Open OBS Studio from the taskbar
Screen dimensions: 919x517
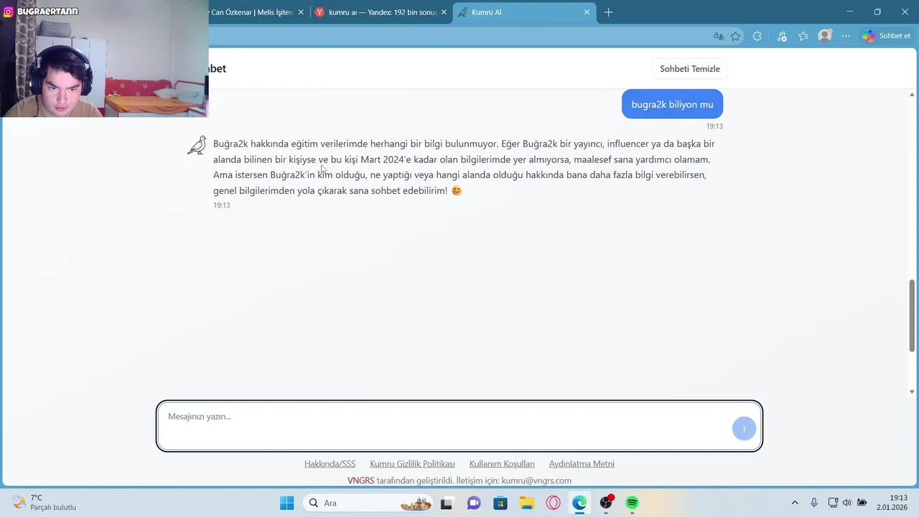pos(607,503)
